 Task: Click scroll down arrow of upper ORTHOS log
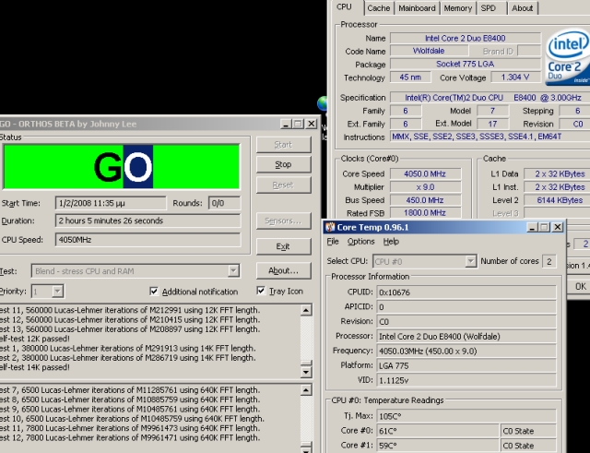coord(306,372)
